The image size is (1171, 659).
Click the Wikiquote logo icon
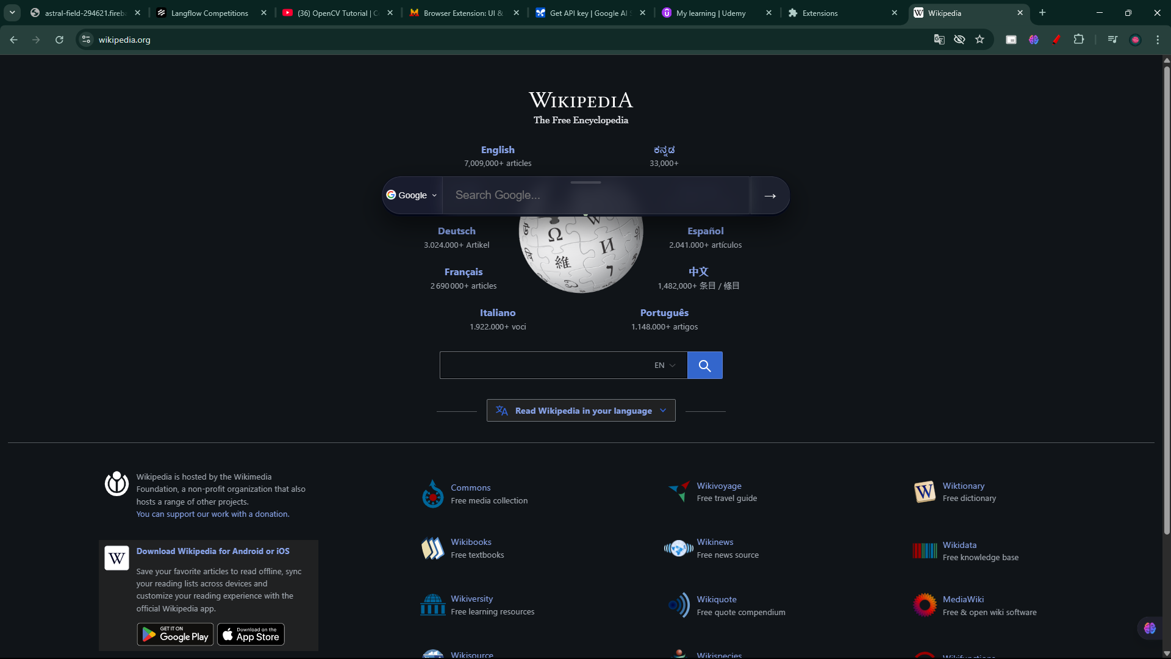tap(679, 605)
